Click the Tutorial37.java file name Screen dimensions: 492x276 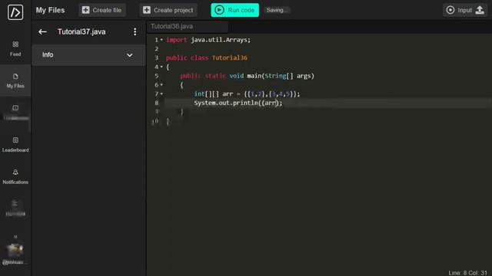pos(81,32)
